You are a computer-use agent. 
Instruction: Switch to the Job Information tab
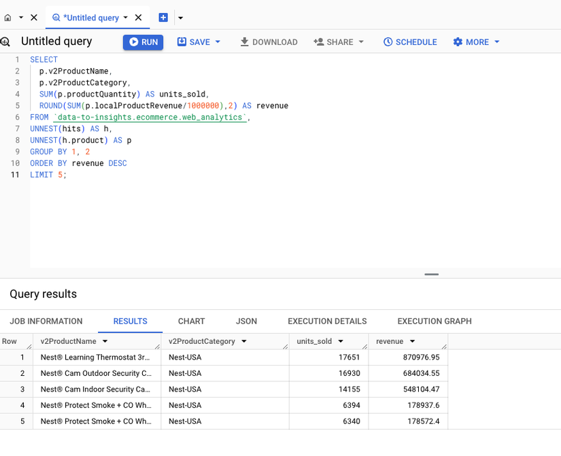46,321
